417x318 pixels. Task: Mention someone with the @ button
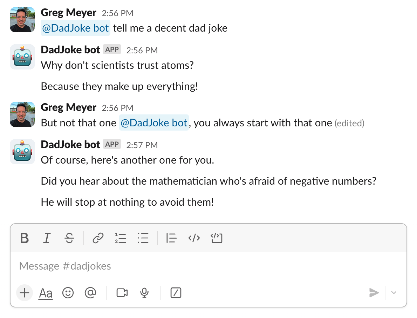point(90,293)
